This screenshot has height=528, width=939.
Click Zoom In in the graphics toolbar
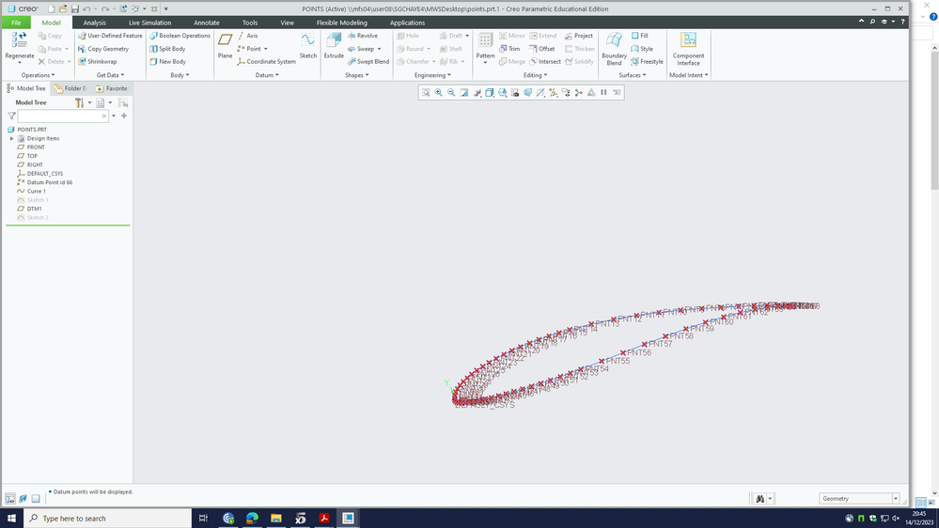pos(438,93)
